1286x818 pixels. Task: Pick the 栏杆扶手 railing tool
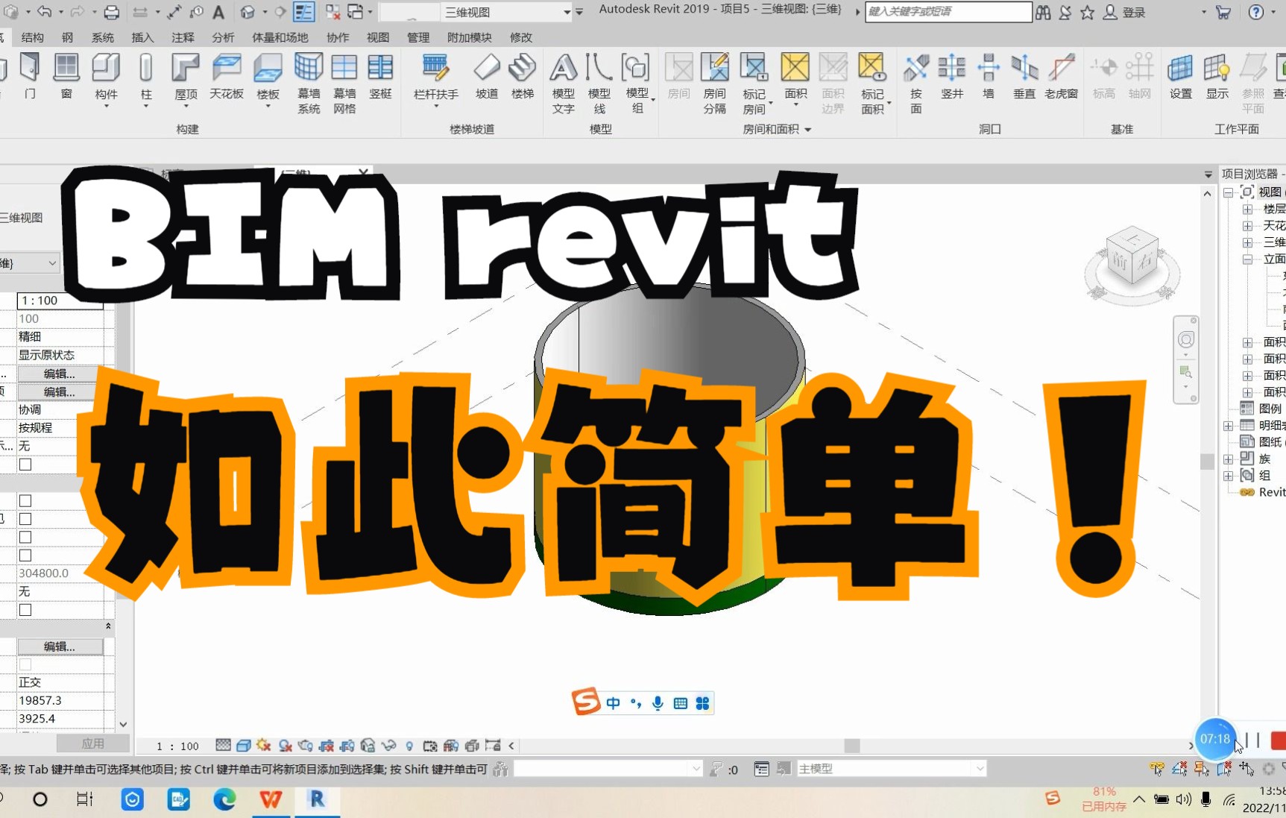click(x=435, y=80)
